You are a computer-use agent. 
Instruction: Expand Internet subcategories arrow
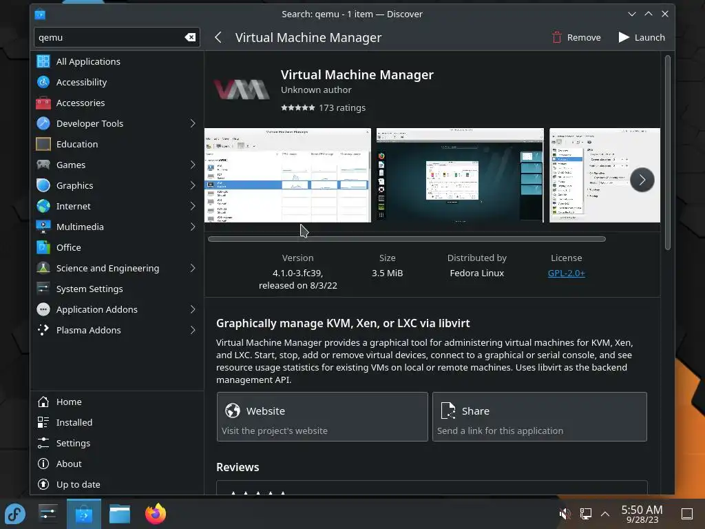click(x=193, y=206)
